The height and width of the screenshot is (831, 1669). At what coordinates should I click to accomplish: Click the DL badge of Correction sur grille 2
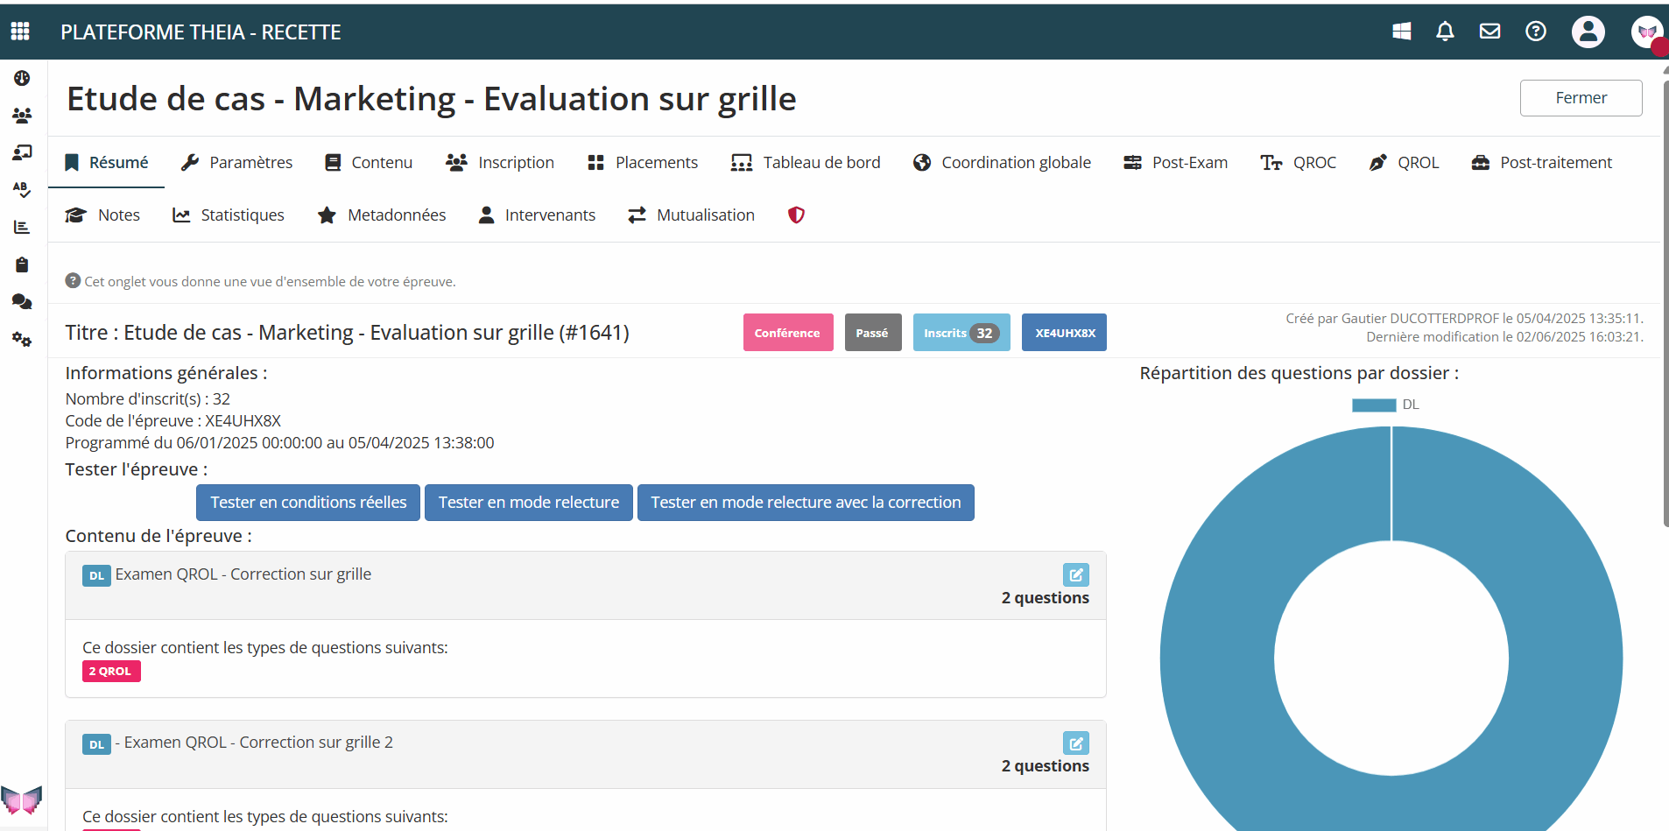[96, 743]
